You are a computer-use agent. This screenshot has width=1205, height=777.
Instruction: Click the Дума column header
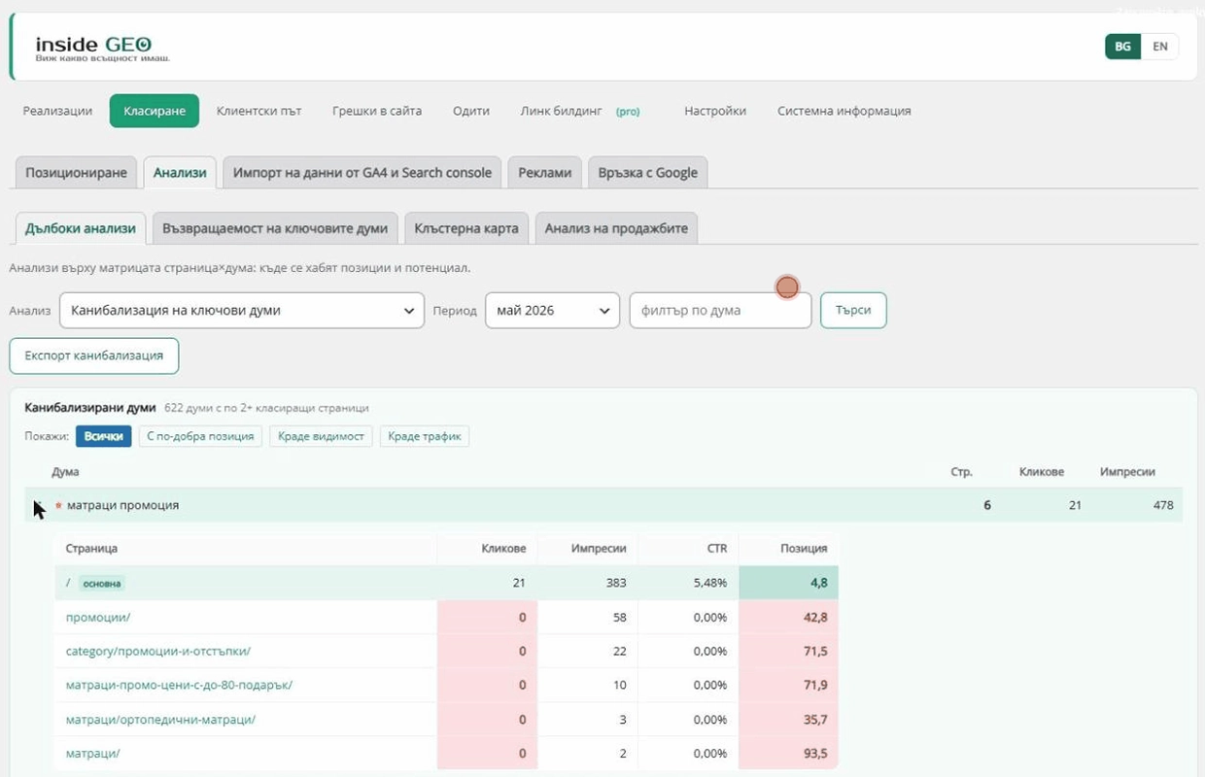point(65,472)
